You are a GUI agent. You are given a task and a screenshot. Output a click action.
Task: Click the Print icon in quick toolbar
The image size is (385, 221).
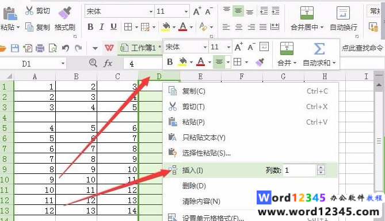[x=40, y=48]
